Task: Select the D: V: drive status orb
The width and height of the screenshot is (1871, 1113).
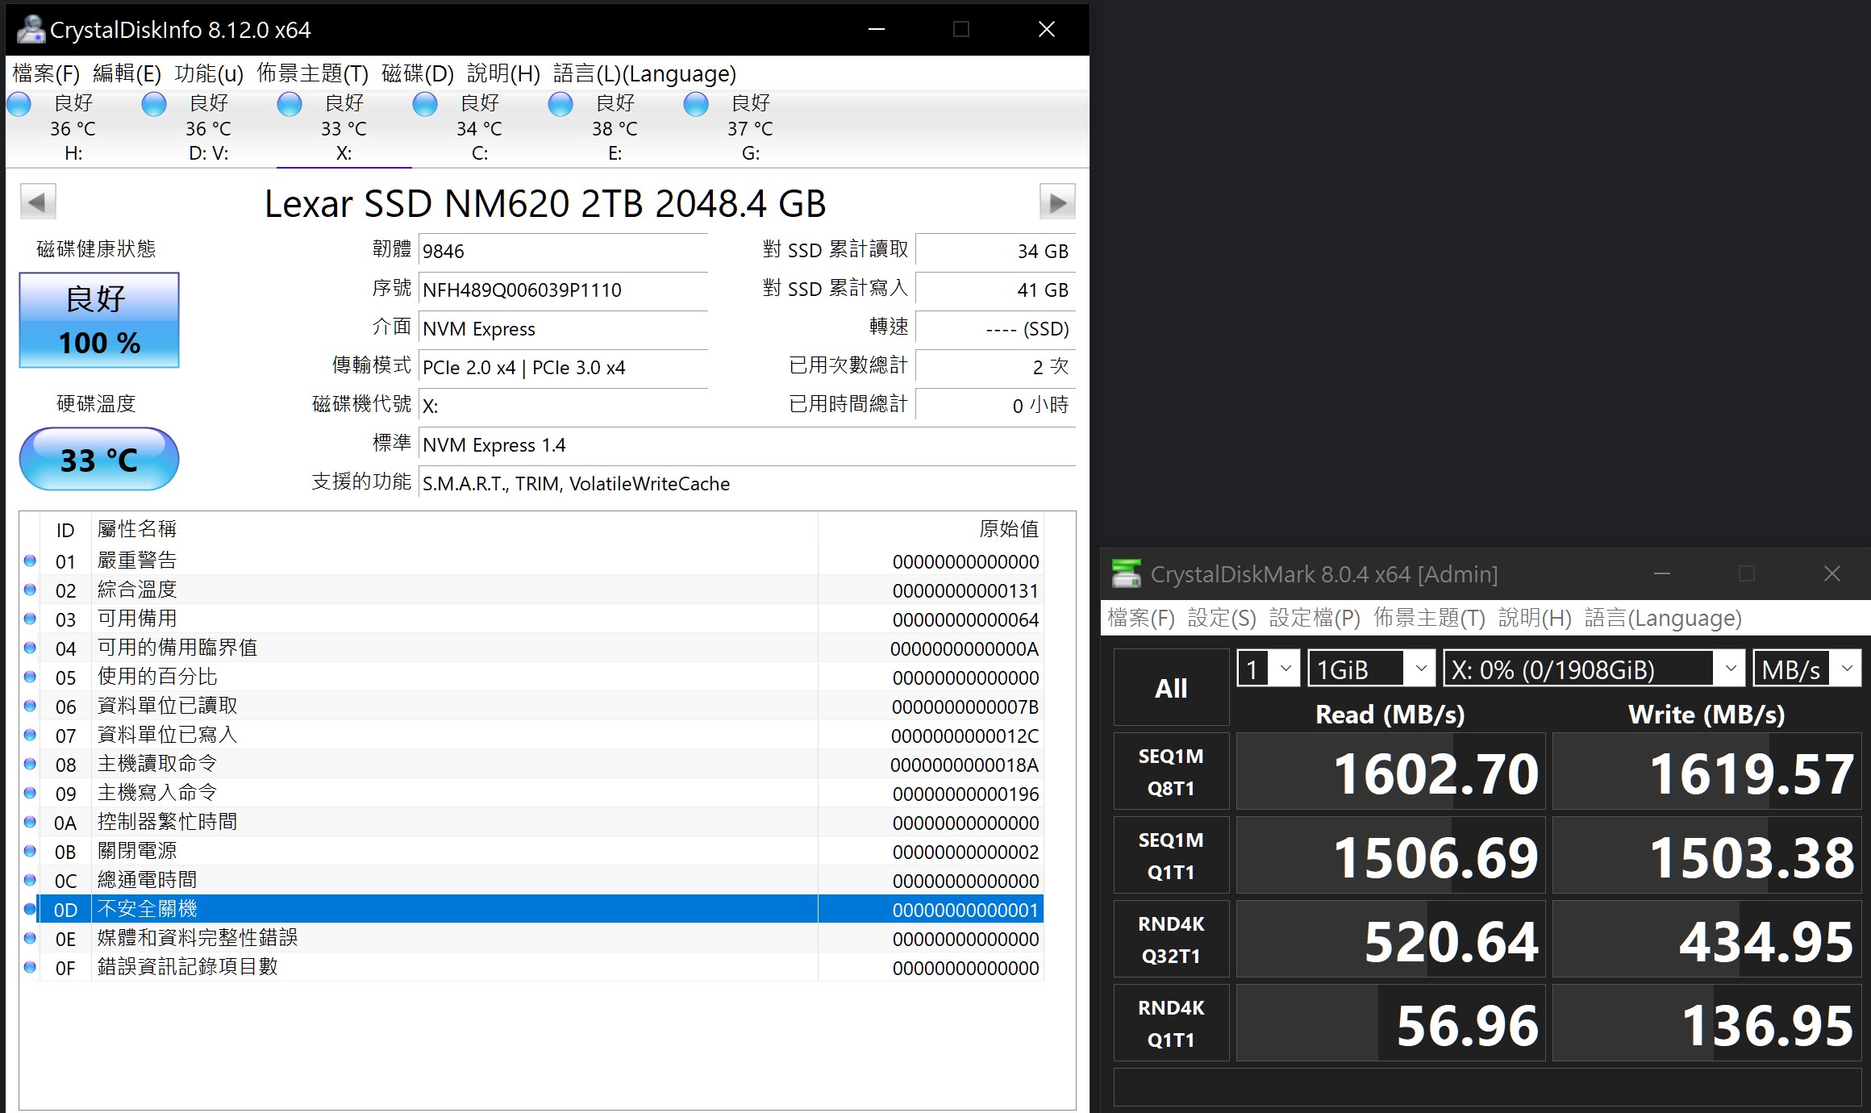Action: tap(154, 104)
